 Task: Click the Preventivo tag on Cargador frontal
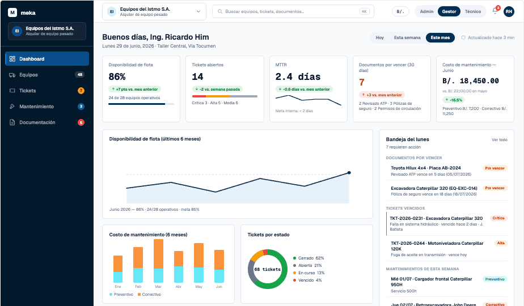495,279
